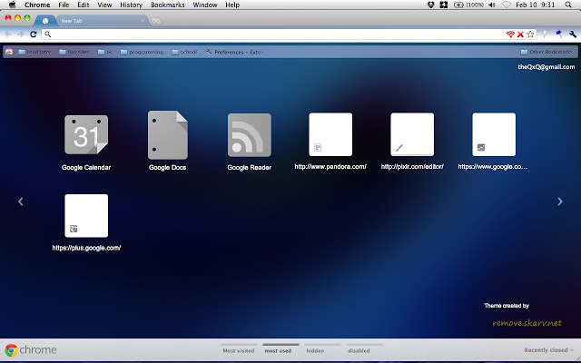Click the back navigation arrow

(x=8, y=34)
